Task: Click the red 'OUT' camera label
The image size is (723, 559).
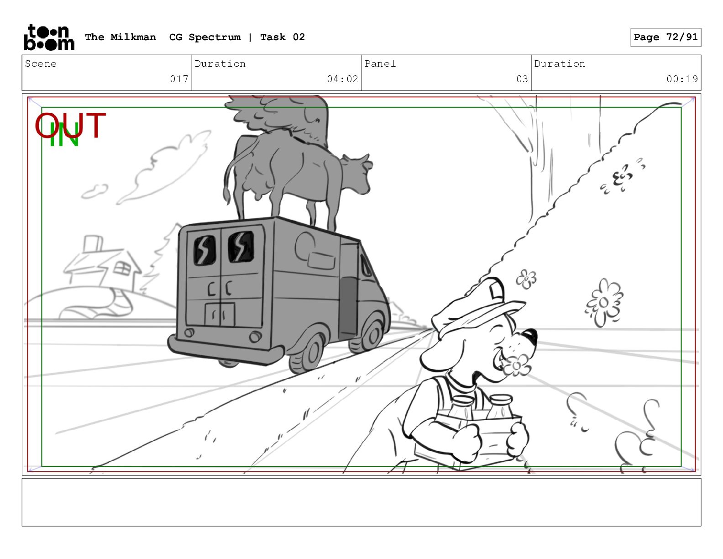Action: 70,126
